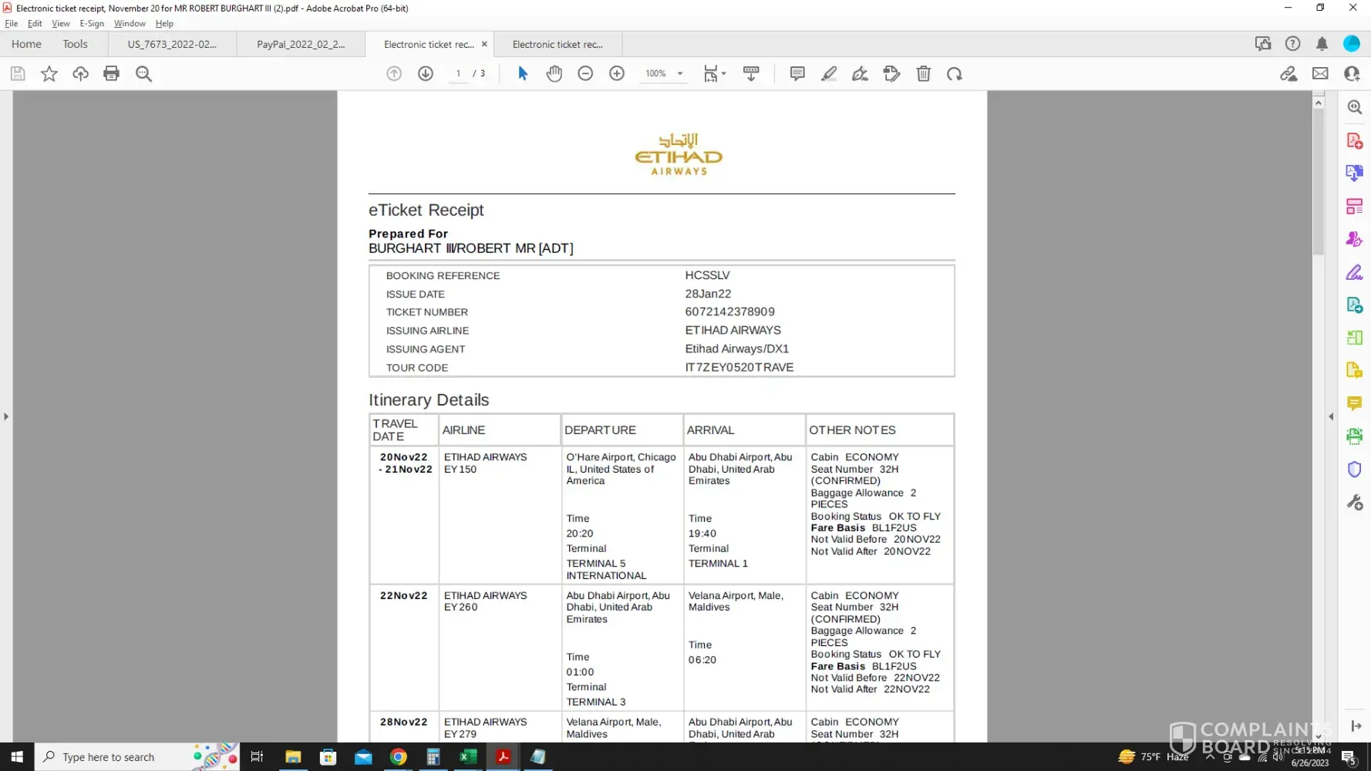The height and width of the screenshot is (771, 1371).
Task: Click the delete trash icon
Action: click(923, 74)
